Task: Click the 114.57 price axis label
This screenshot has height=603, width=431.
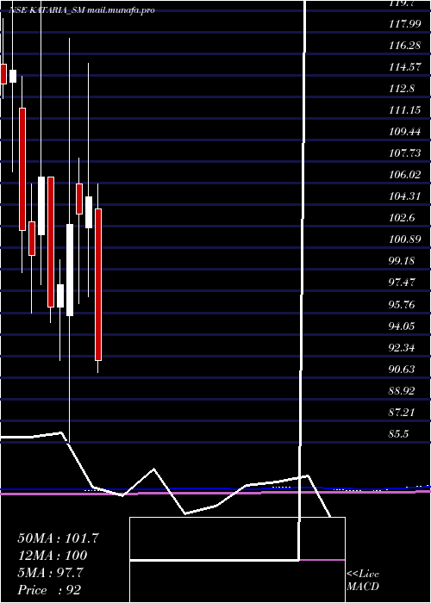Action: [405, 67]
